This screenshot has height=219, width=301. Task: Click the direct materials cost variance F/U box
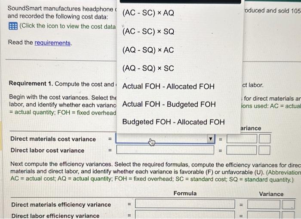264,139
